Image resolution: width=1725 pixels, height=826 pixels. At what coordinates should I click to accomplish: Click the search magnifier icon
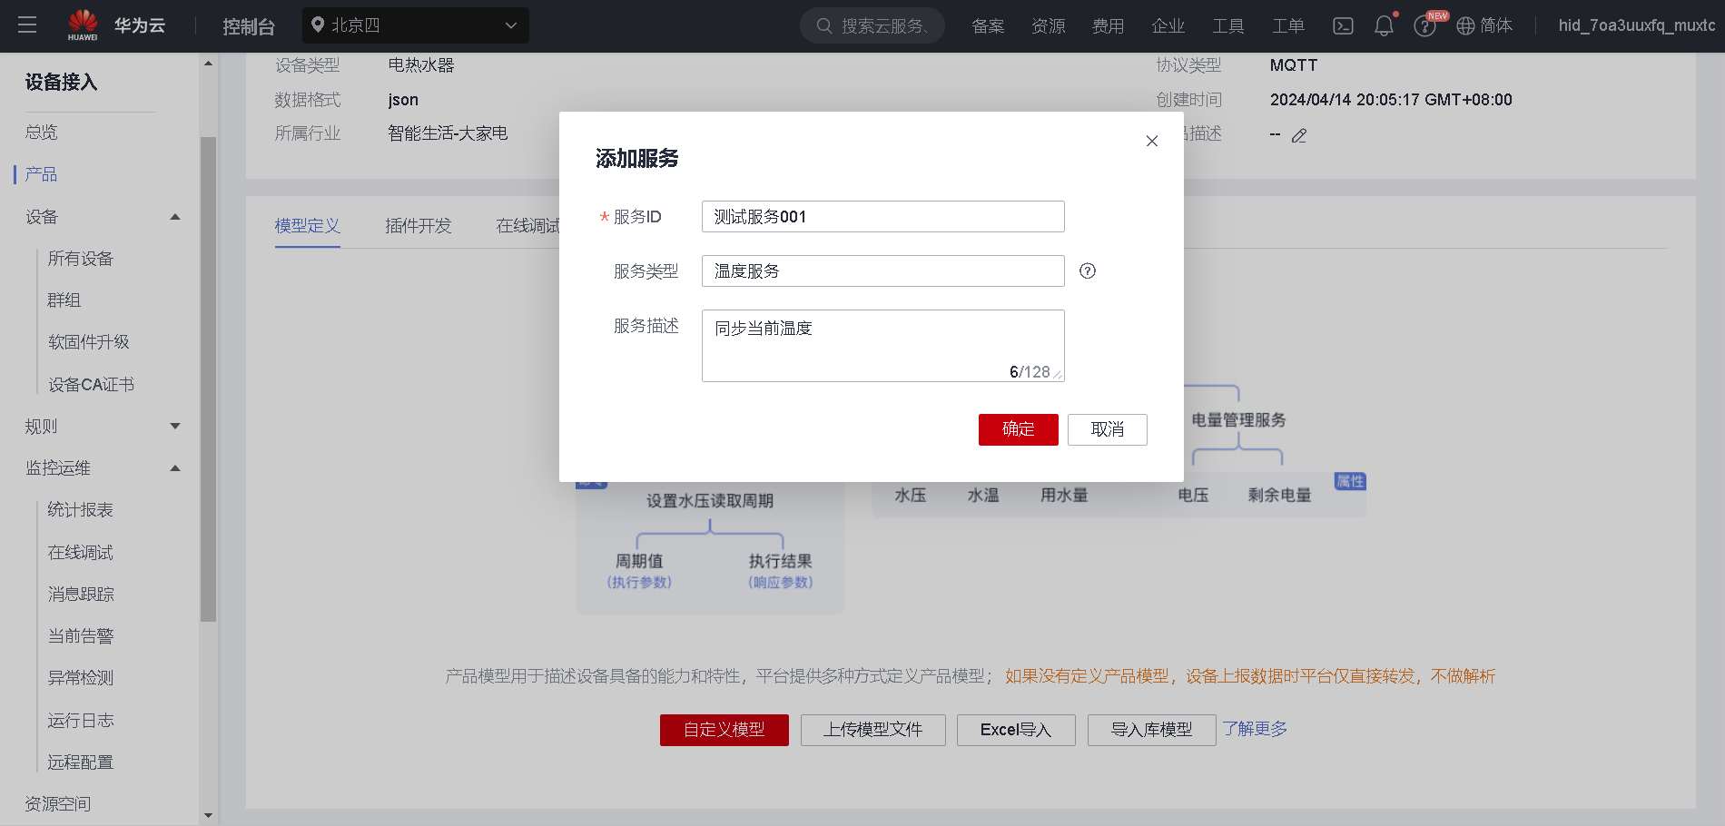pyautogui.click(x=824, y=25)
